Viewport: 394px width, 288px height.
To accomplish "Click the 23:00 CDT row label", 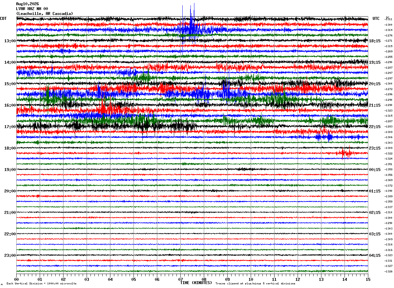I will (x=10, y=255).
